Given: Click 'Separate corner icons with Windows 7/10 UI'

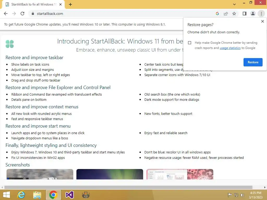Looking at the screenshot, I should (x=177, y=75).
